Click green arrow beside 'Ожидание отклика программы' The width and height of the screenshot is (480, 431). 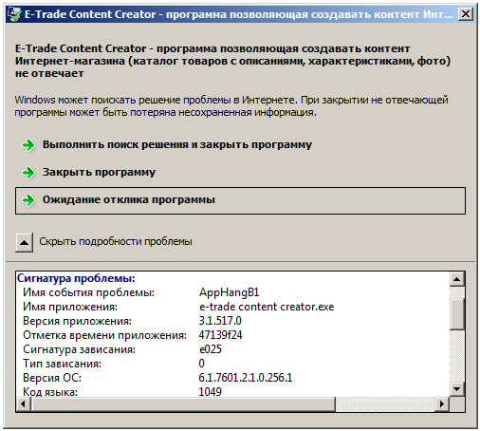[x=28, y=200]
